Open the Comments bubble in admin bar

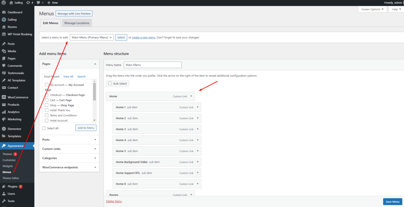(x=39, y=3)
